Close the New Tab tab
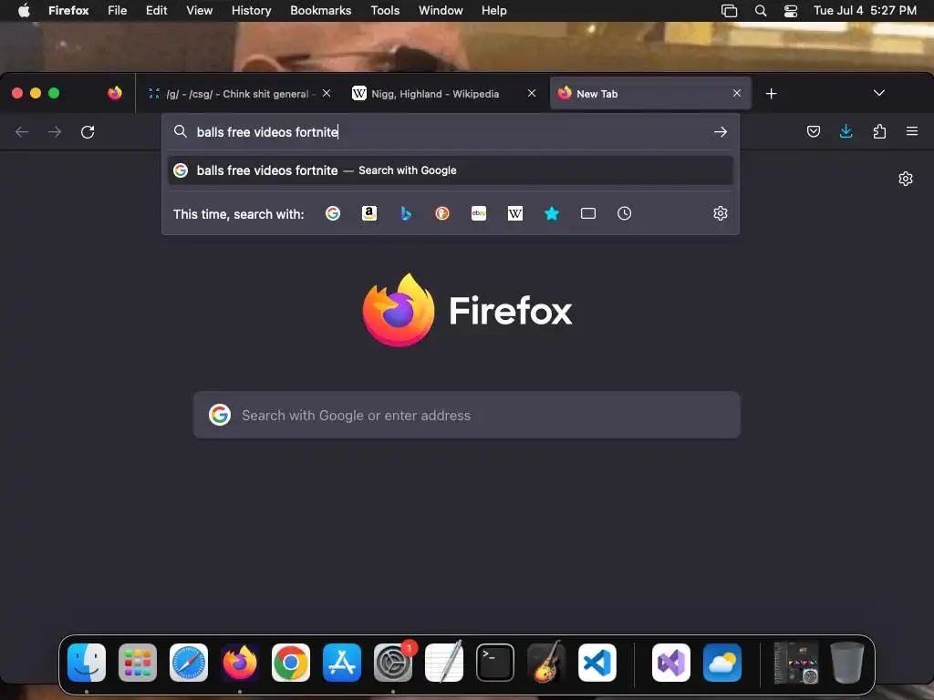Screen dimensions: 934x700 (x=737, y=94)
